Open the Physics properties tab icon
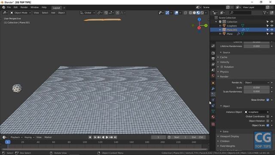The width and height of the screenshot is (275, 155). click(x=213, y=100)
